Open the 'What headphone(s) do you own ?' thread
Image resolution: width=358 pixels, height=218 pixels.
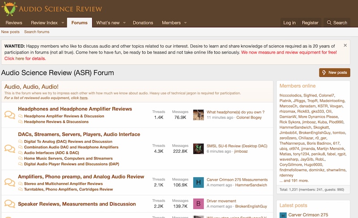click(x=235, y=112)
